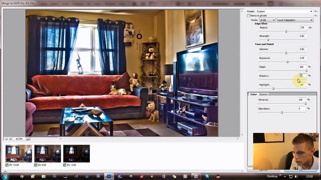The image size is (321, 180).
Task: Click the zoom out minus button
Action: 6,139
